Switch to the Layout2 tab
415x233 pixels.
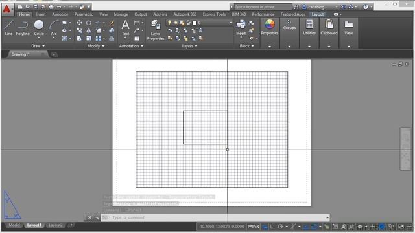pyautogui.click(x=56, y=225)
